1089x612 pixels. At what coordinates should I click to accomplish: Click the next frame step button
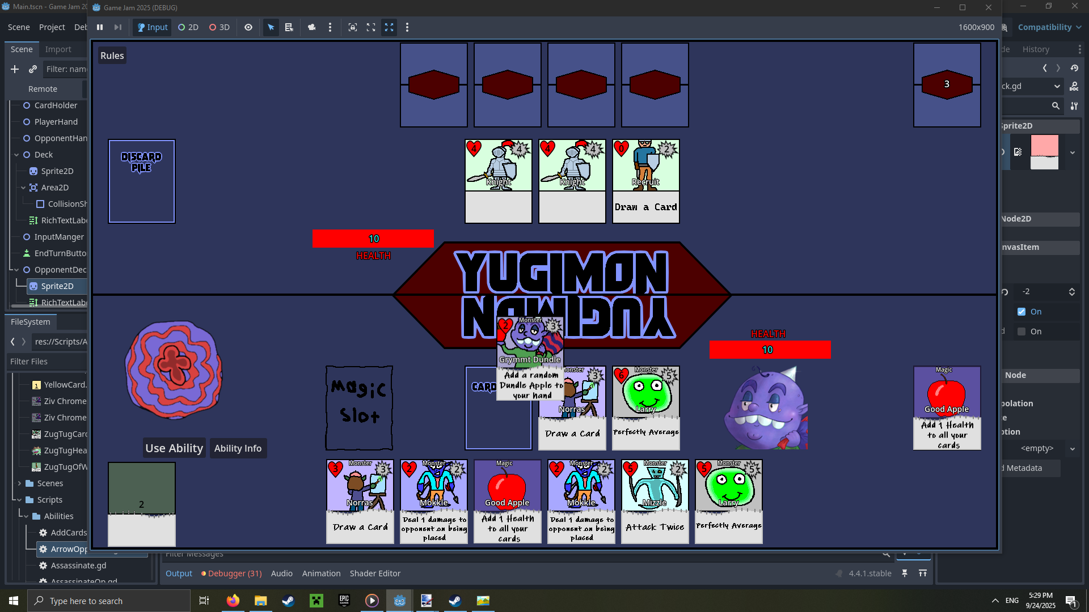pos(118,27)
